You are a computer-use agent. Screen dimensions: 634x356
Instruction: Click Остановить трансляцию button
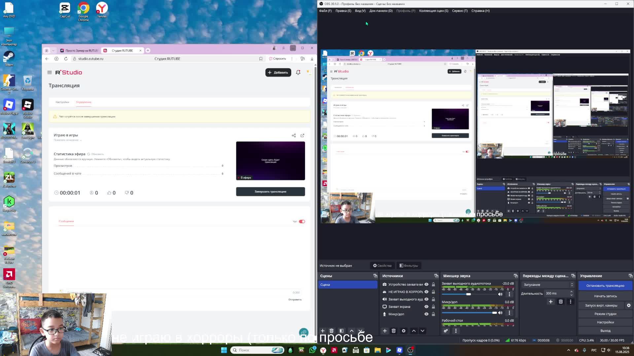point(605,286)
